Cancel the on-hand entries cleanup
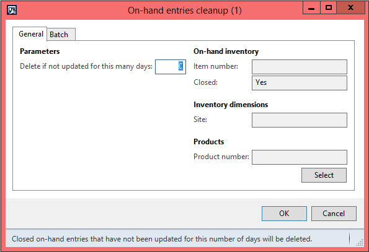369x252 pixels. (x=334, y=214)
